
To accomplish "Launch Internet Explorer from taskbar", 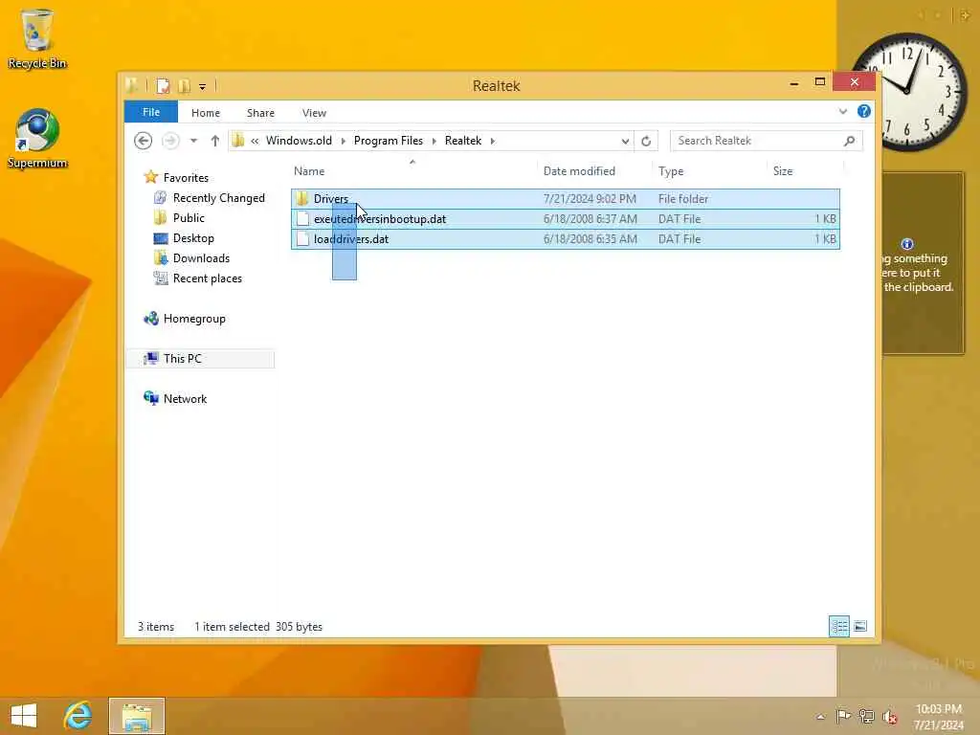I will pos(78,716).
